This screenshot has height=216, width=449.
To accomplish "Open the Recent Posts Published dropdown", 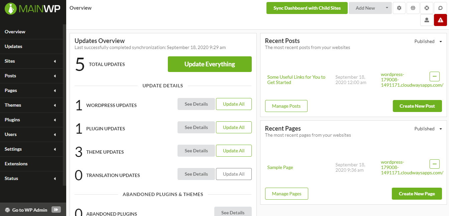I will (428, 41).
